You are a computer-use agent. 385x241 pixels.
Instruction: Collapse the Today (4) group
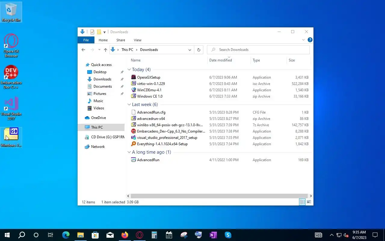[x=129, y=70]
